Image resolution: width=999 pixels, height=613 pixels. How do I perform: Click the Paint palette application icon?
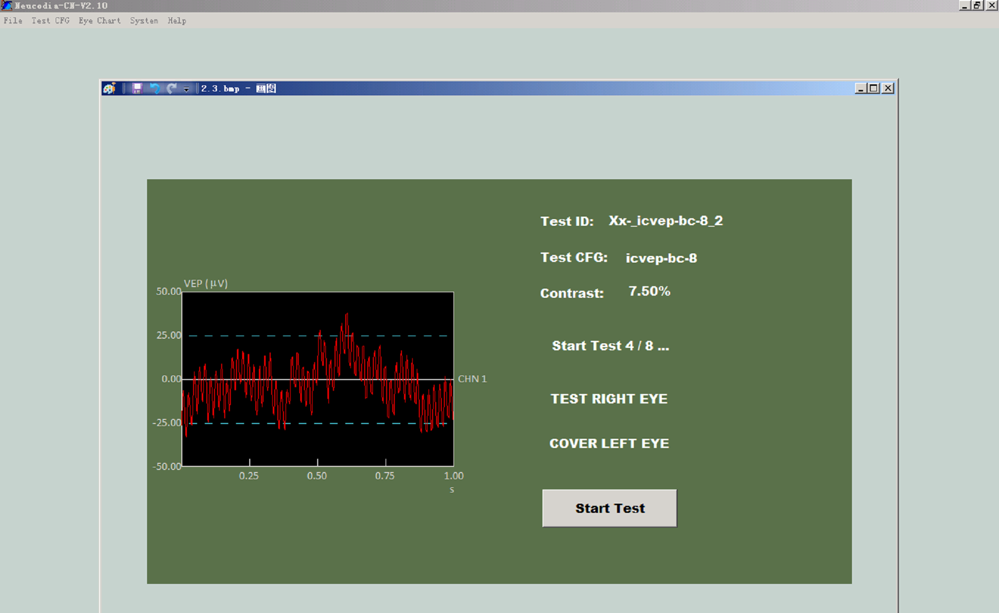click(109, 88)
